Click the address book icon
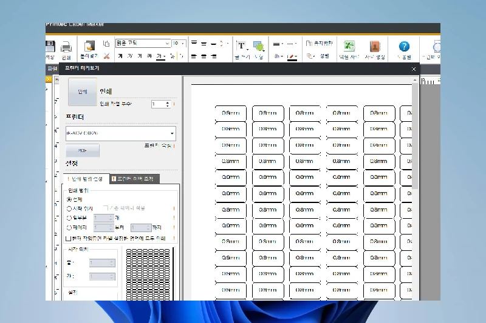 point(375,47)
